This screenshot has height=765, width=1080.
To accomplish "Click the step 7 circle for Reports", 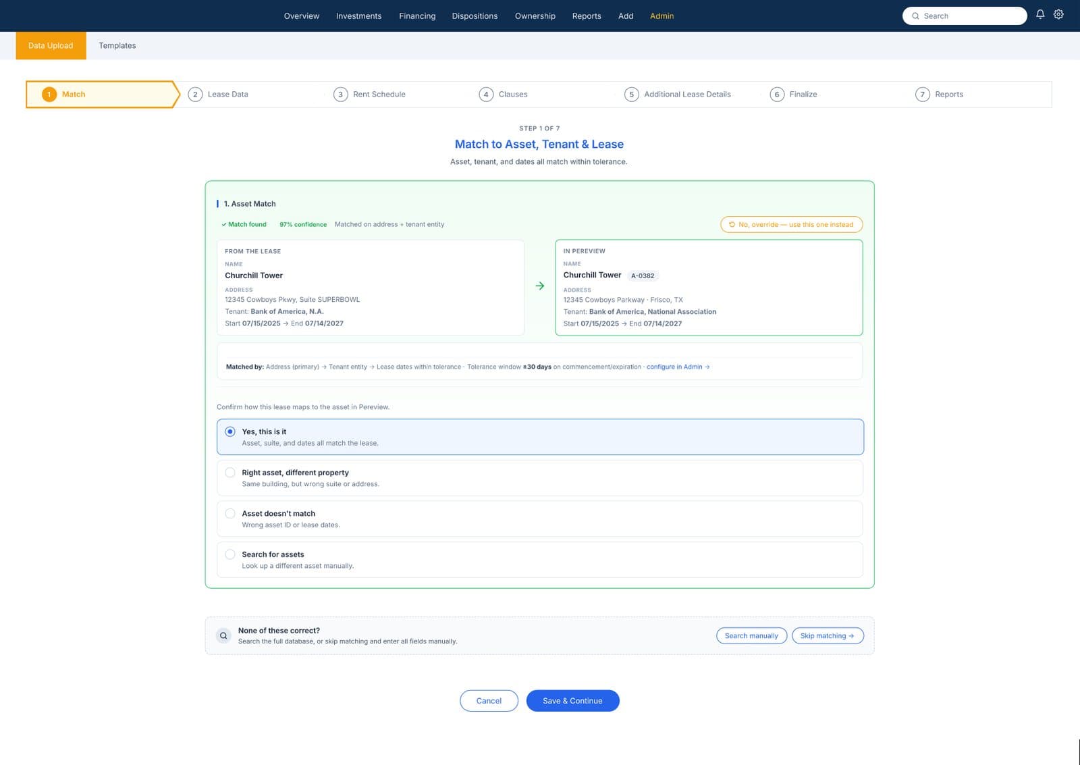I will tap(923, 95).
